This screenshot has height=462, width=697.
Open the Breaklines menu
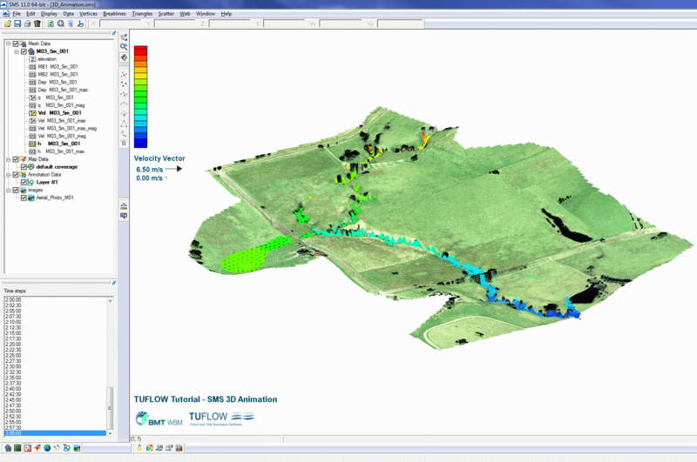114,14
